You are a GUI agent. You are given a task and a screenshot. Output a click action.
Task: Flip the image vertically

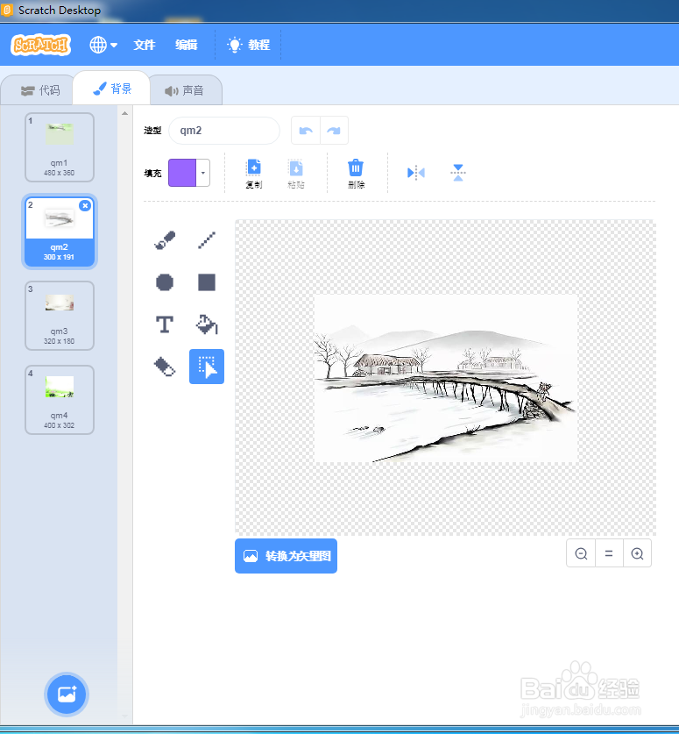point(458,173)
